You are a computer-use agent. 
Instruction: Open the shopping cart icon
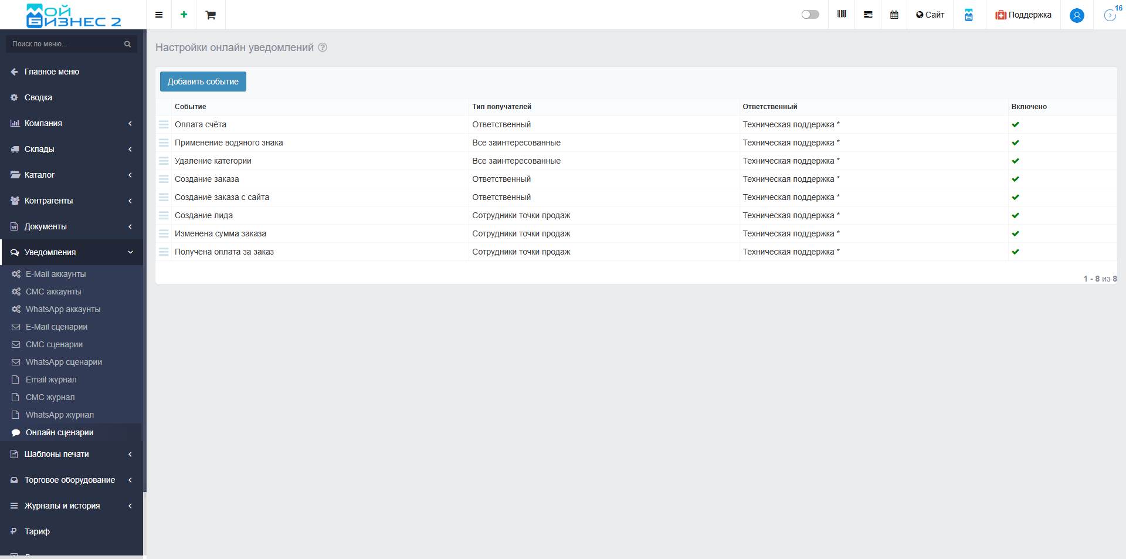click(211, 15)
